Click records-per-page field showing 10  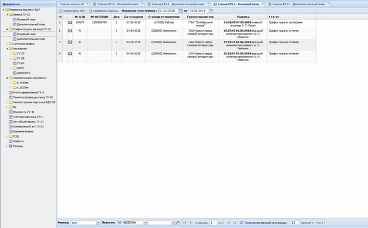pos(295,223)
